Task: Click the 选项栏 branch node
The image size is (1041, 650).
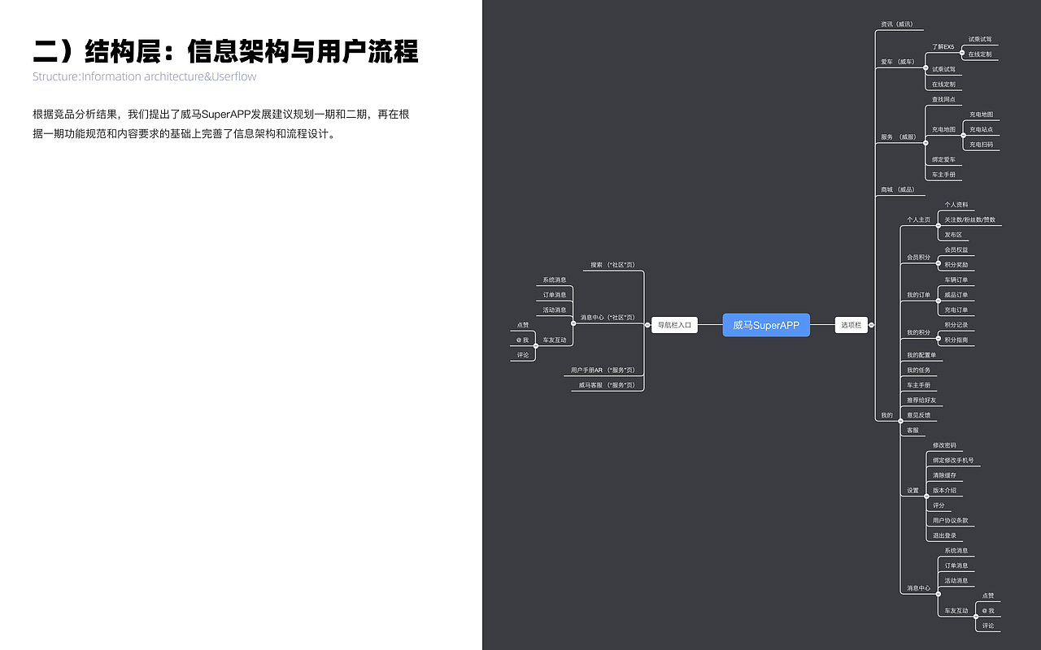Action: (851, 324)
